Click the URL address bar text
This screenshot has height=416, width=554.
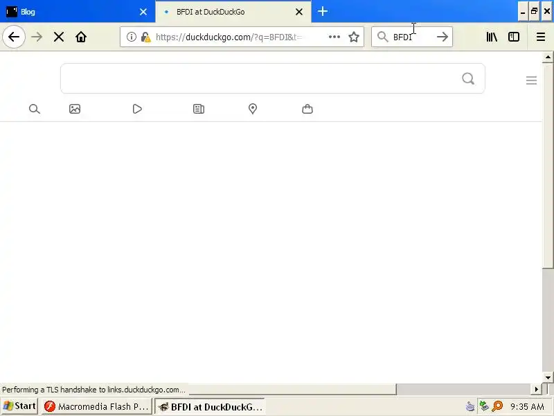coord(229,37)
